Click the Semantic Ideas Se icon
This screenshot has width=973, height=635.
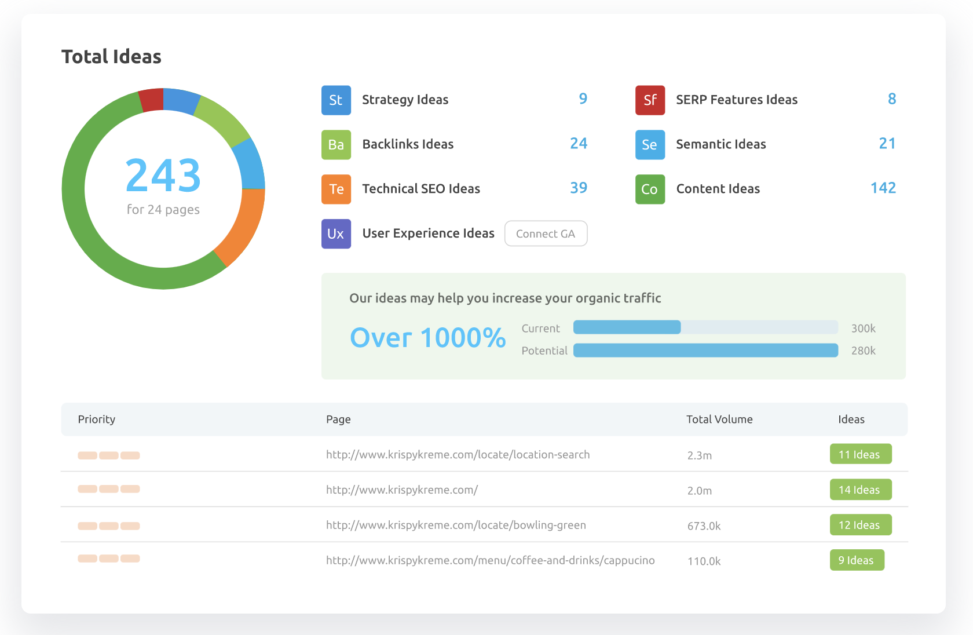click(650, 145)
